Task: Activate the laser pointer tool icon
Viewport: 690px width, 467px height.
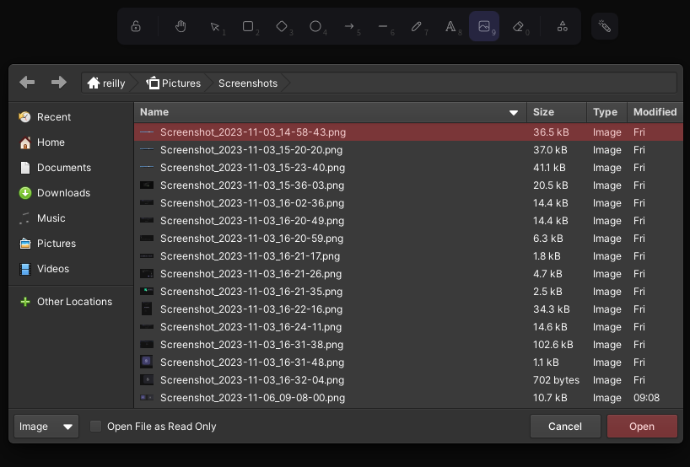Action: [605, 26]
